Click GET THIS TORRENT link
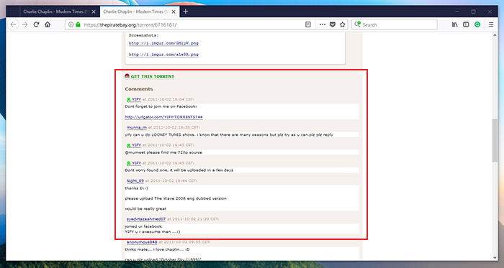This screenshot has width=504, height=268. [x=153, y=76]
